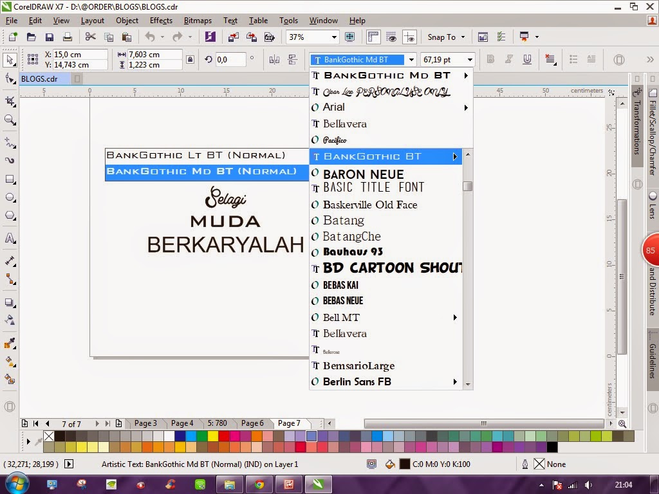The image size is (659, 494).
Task: Select the Interactive Fill tool
Action: click(x=9, y=361)
